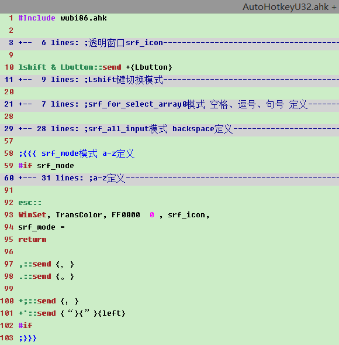
Task: Click line number 10 in the gutter
Action: coord(9,67)
